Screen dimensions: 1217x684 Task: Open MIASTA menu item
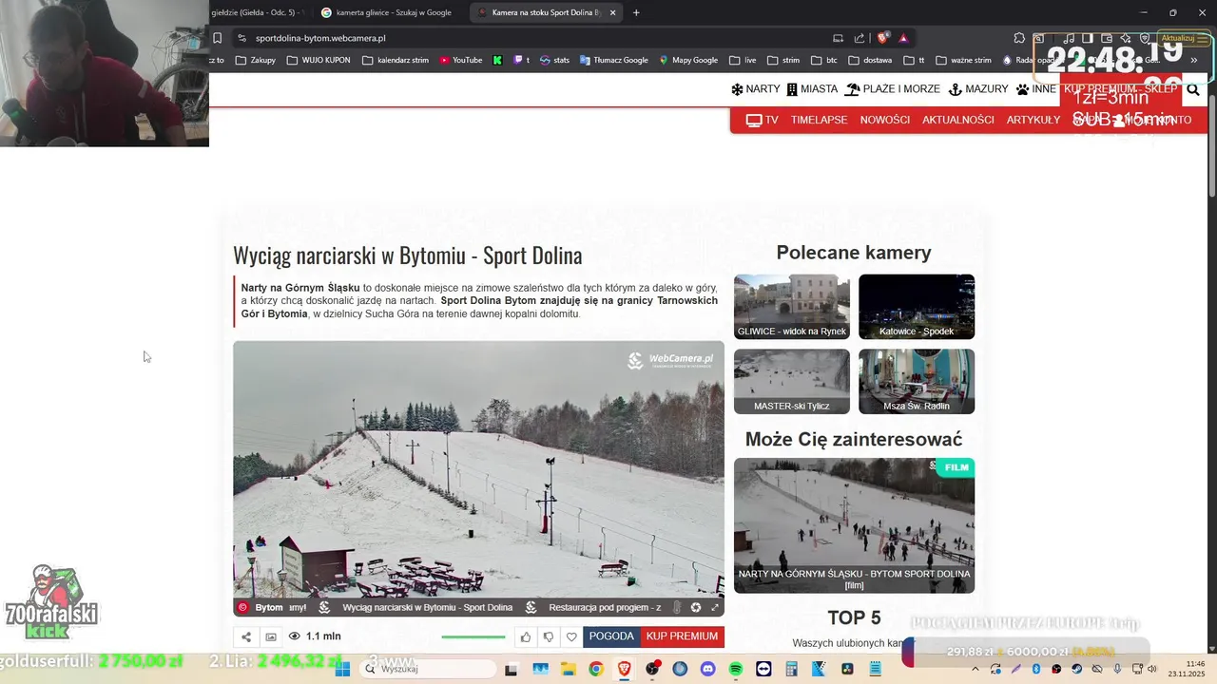[x=812, y=89]
